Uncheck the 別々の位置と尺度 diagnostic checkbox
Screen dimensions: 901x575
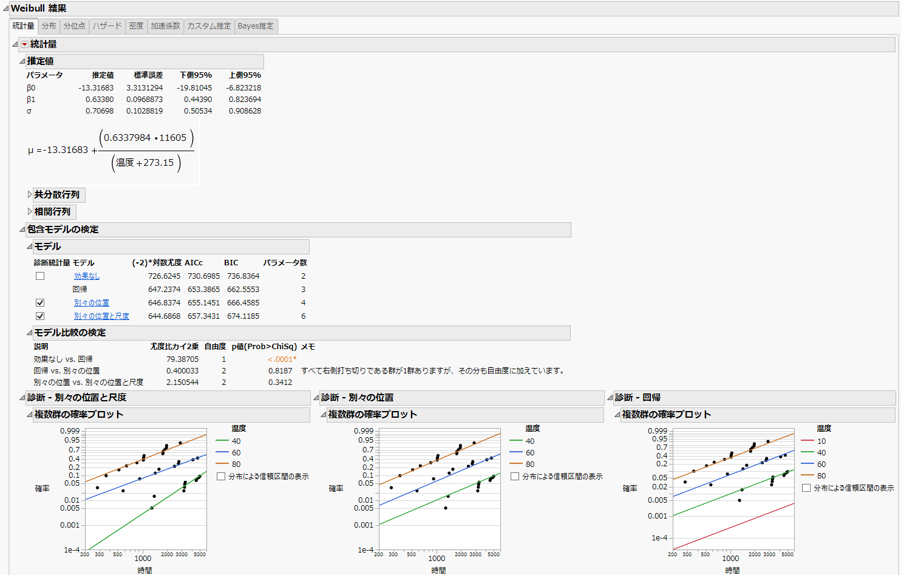[x=40, y=316]
